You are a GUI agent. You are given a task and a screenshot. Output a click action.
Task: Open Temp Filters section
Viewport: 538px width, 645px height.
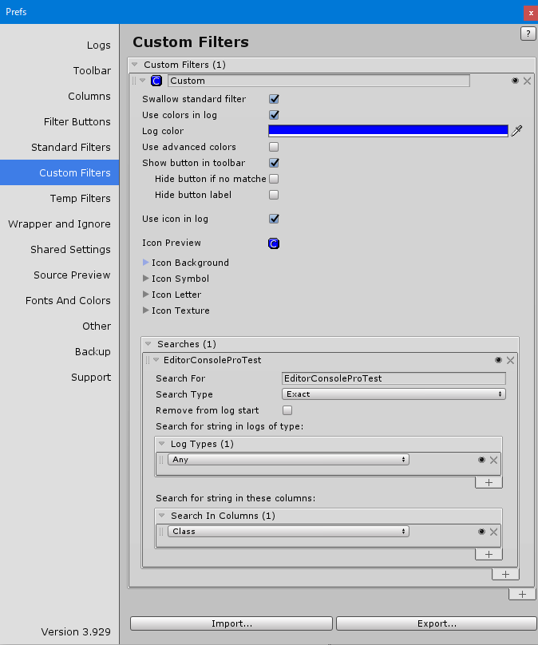tap(60, 198)
